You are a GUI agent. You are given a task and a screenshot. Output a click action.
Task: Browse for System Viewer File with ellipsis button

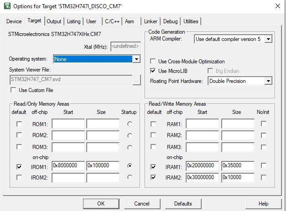pos(137,80)
